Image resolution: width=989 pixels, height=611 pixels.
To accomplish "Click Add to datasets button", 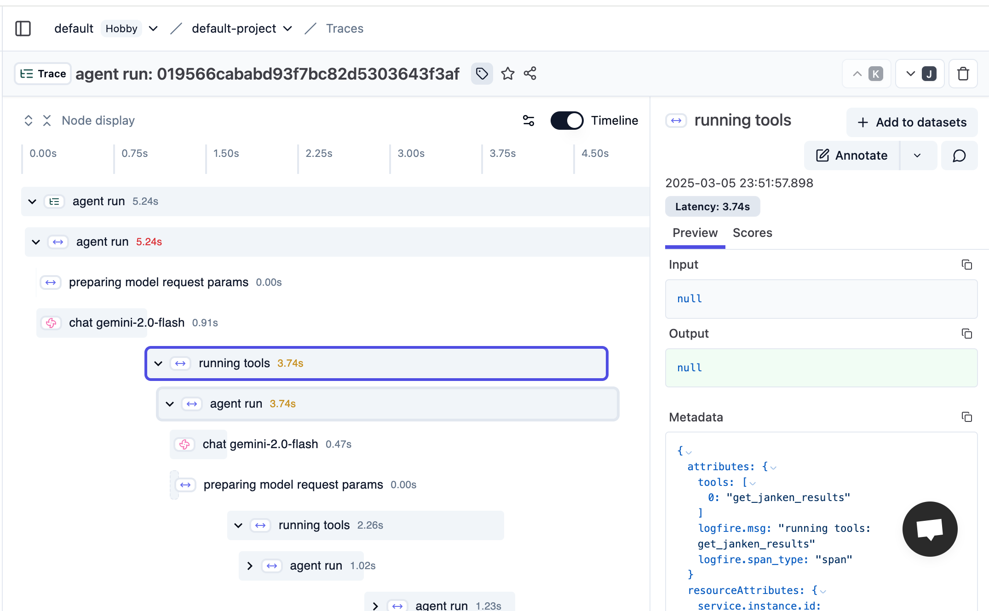I will click(912, 122).
